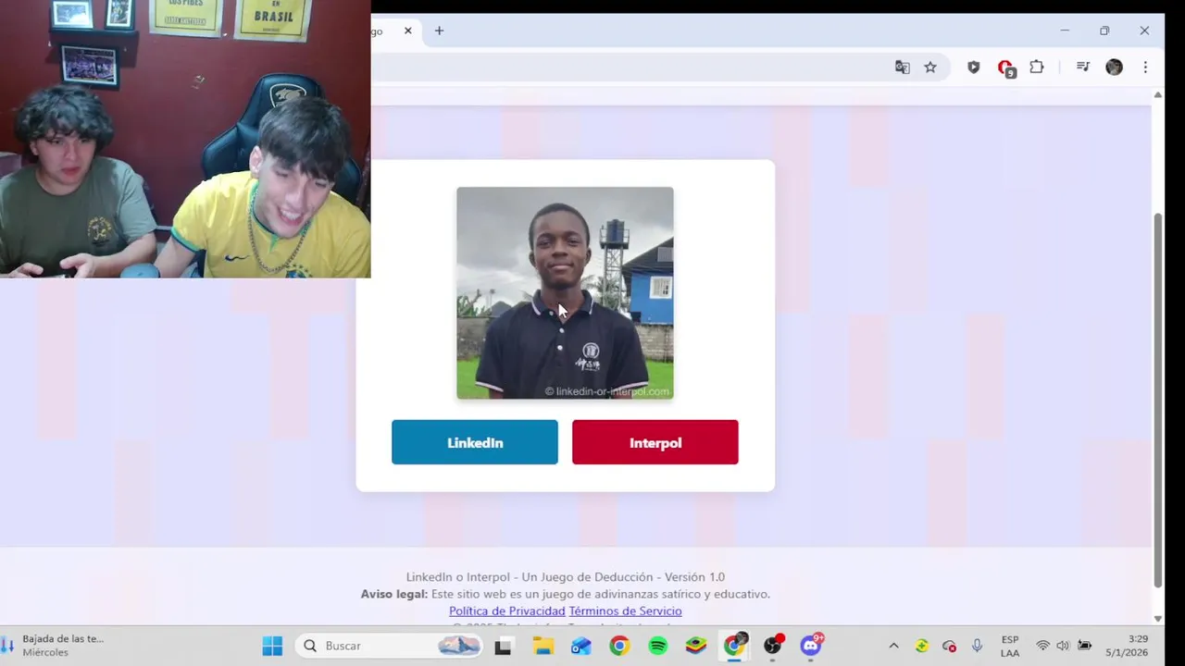Open the Wi-Fi network tray icon
The image size is (1185, 666).
[x=1043, y=646]
